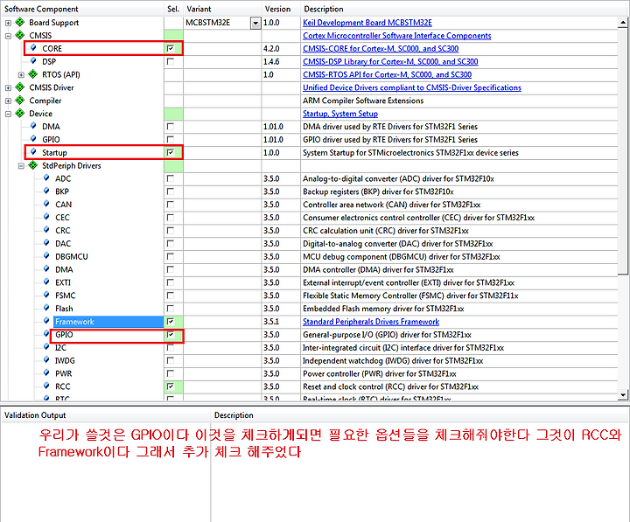Screen dimensions: 630x522
Task: Click the CMSIS green diamond icon
Action: point(20,35)
